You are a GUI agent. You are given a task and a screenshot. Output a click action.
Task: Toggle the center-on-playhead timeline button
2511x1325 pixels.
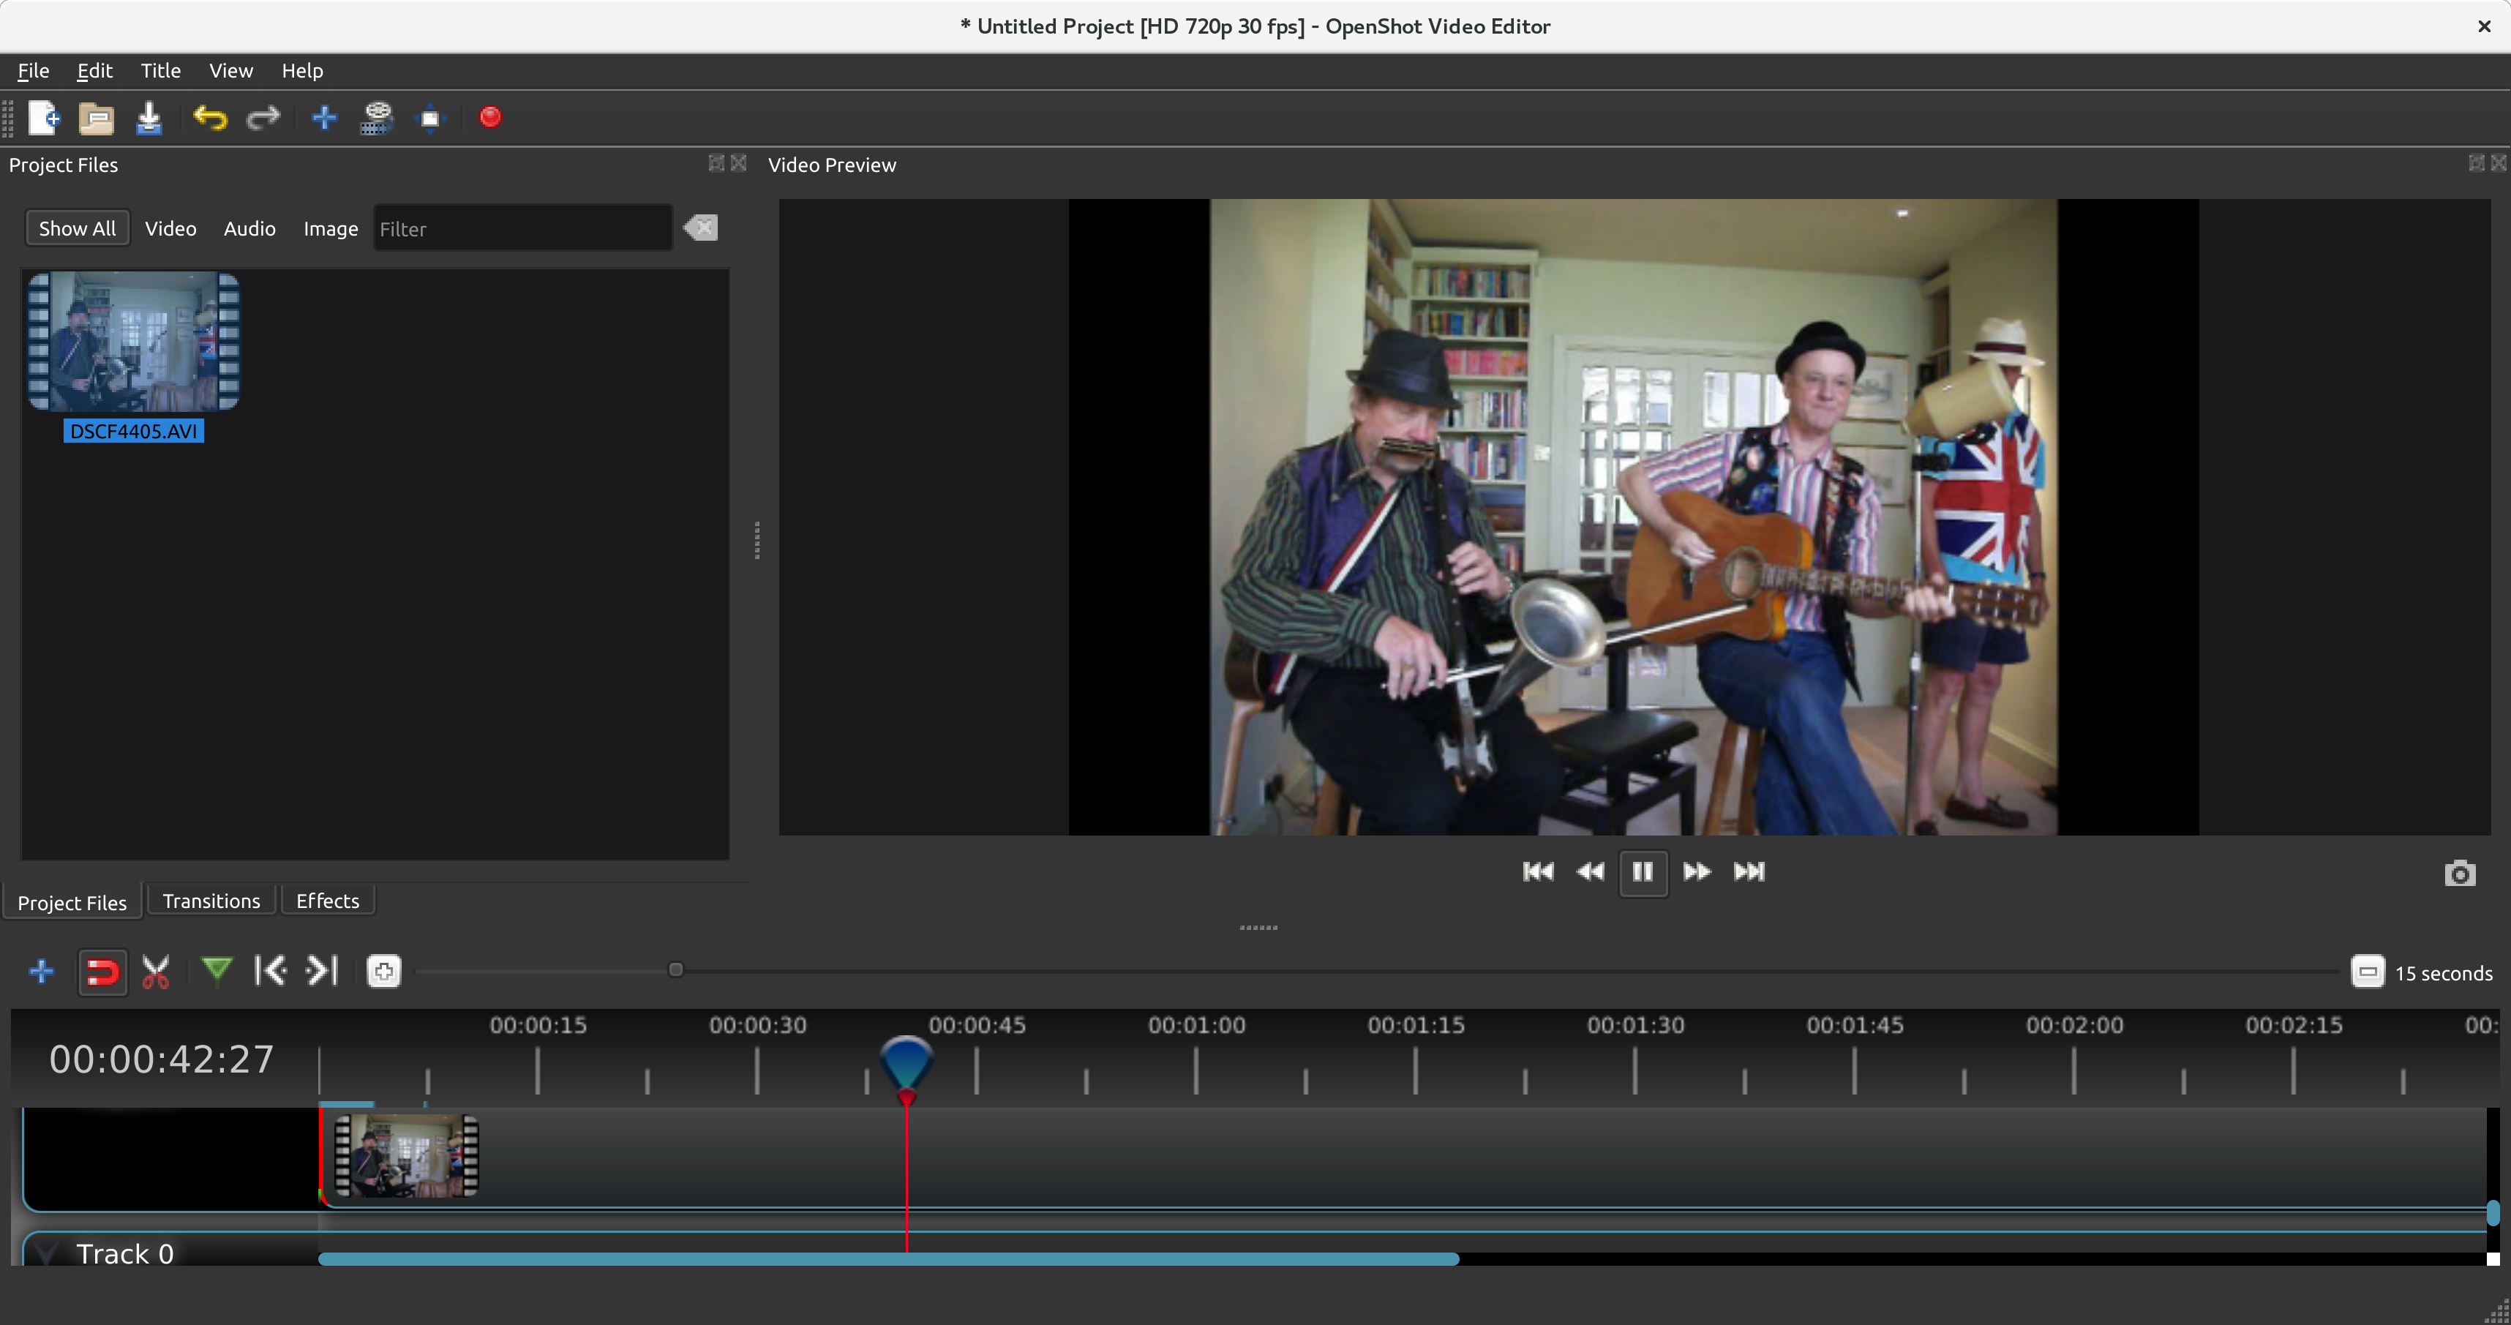coord(383,971)
